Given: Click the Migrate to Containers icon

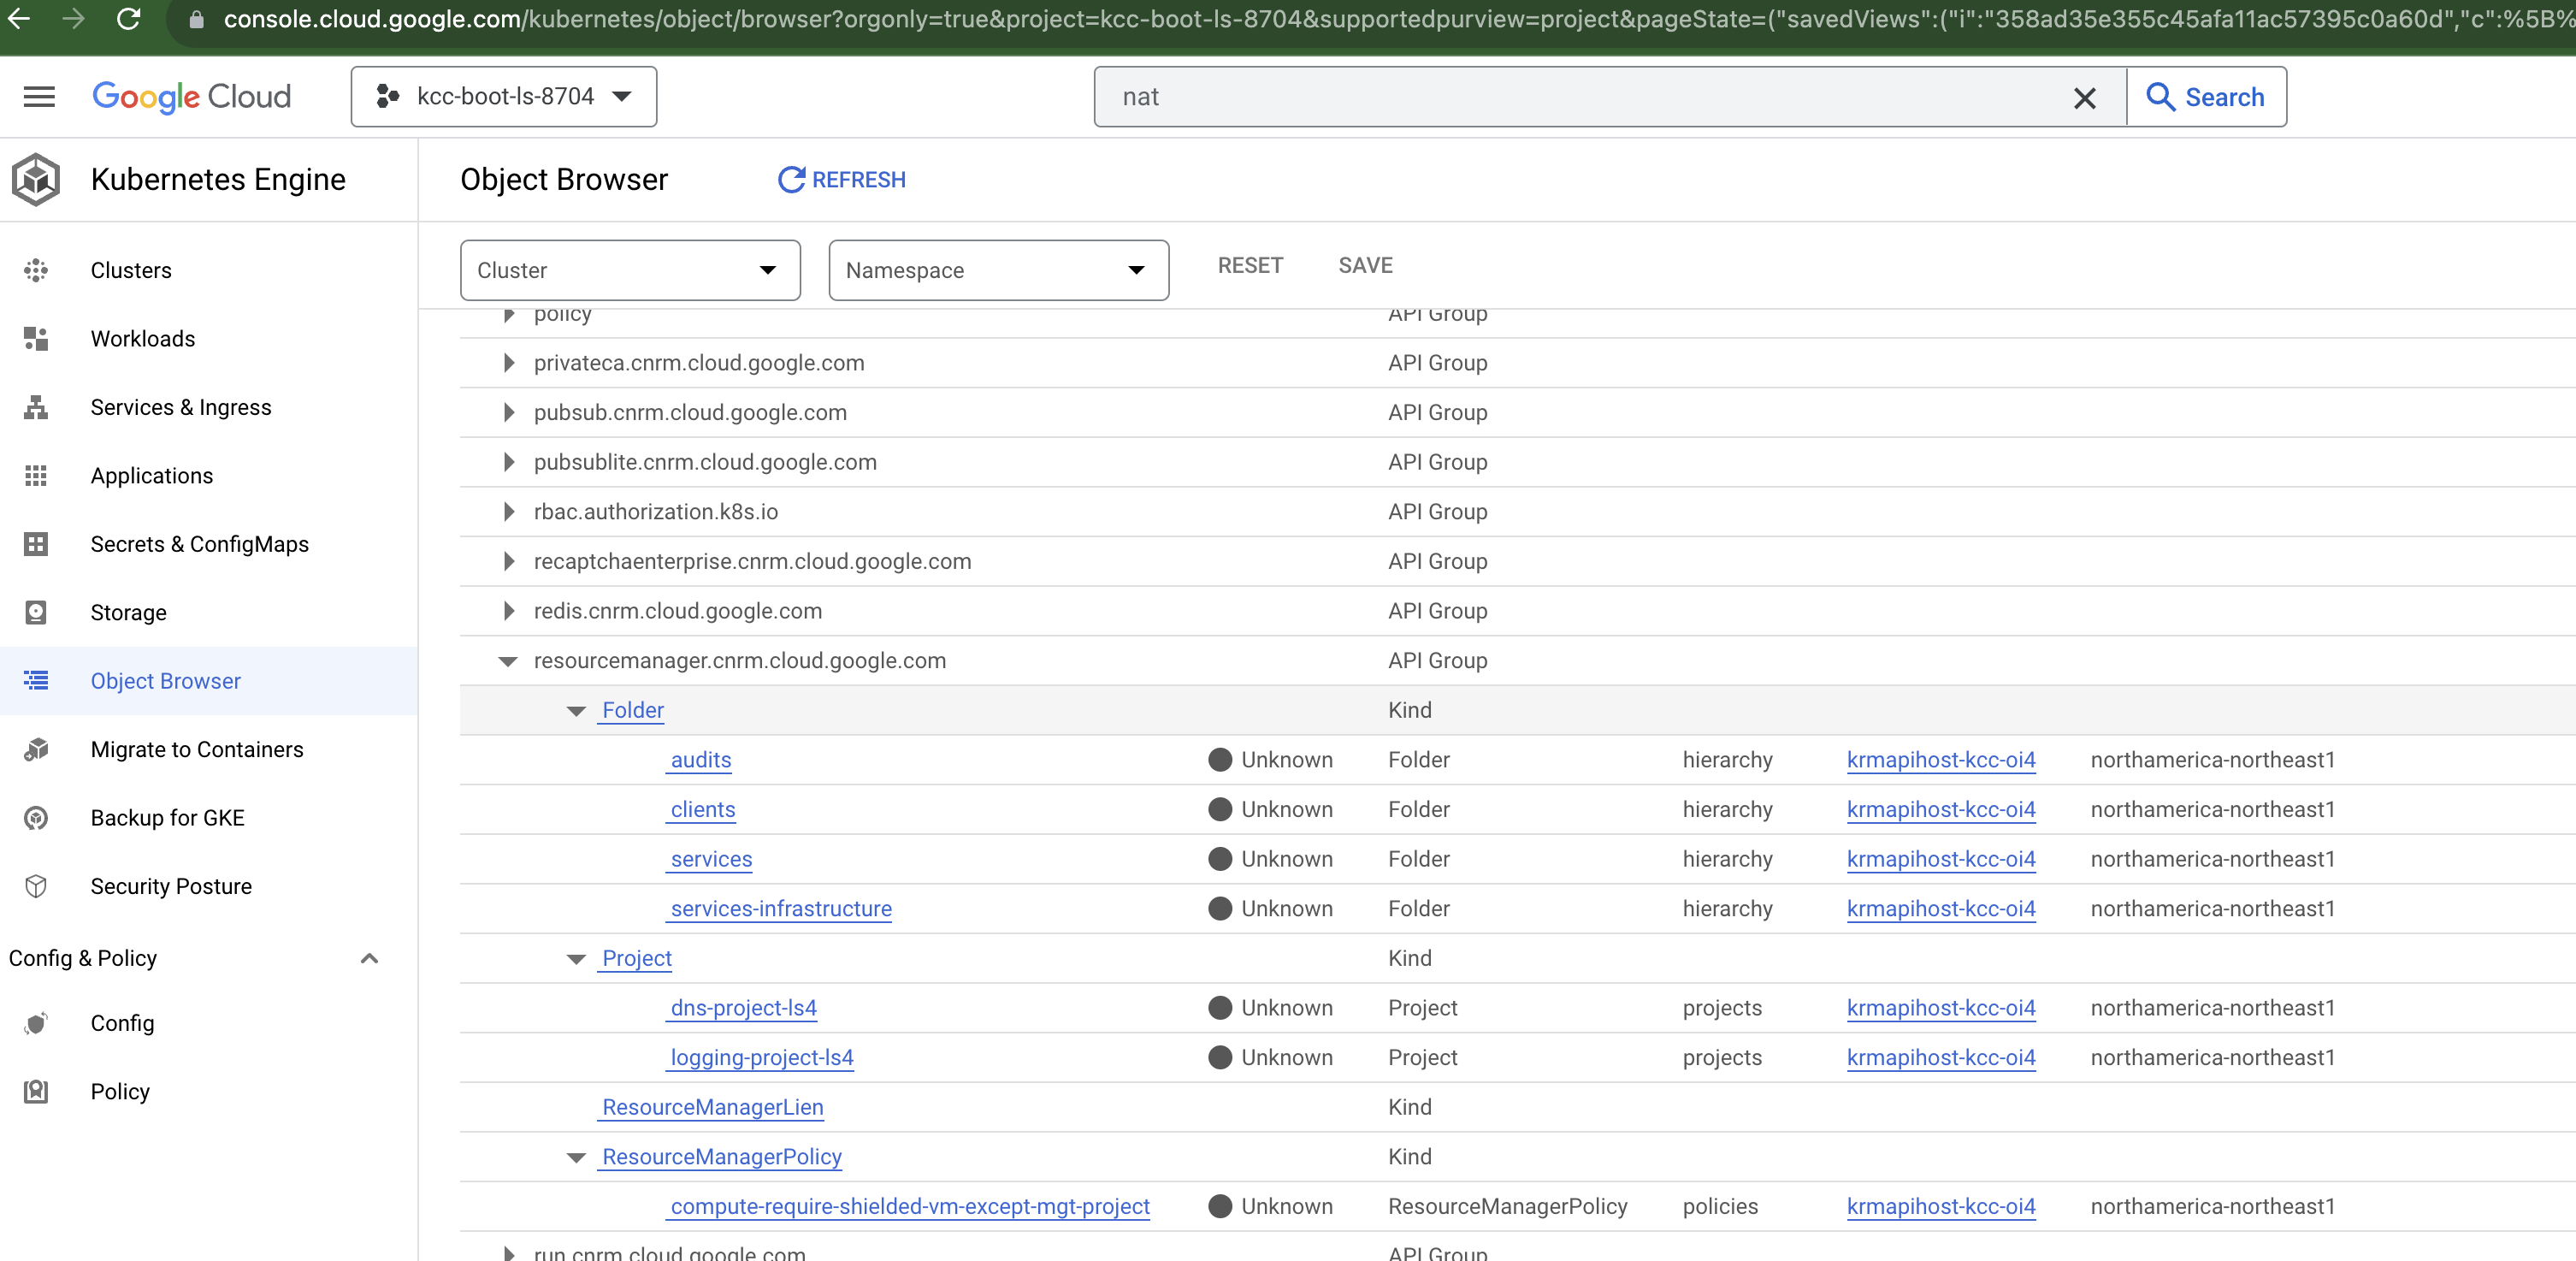Looking at the screenshot, I should [x=36, y=749].
